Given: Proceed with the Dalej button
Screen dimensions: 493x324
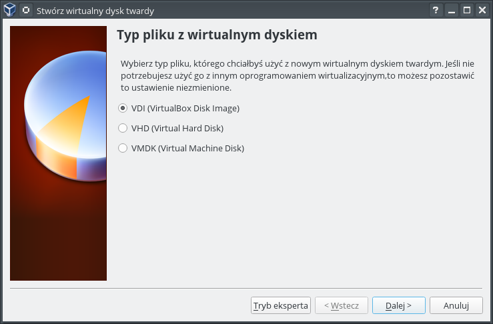Looking at the screenshot, I should (x=398, y=305).
